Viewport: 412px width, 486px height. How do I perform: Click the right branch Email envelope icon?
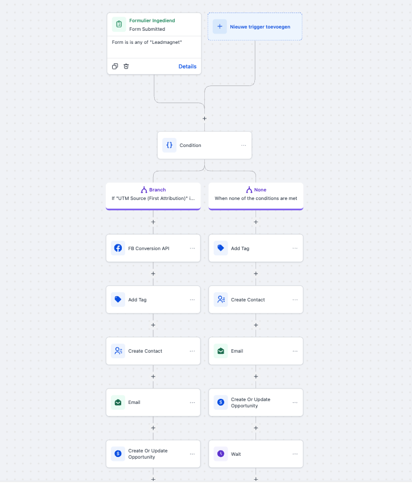pos(220,351)
